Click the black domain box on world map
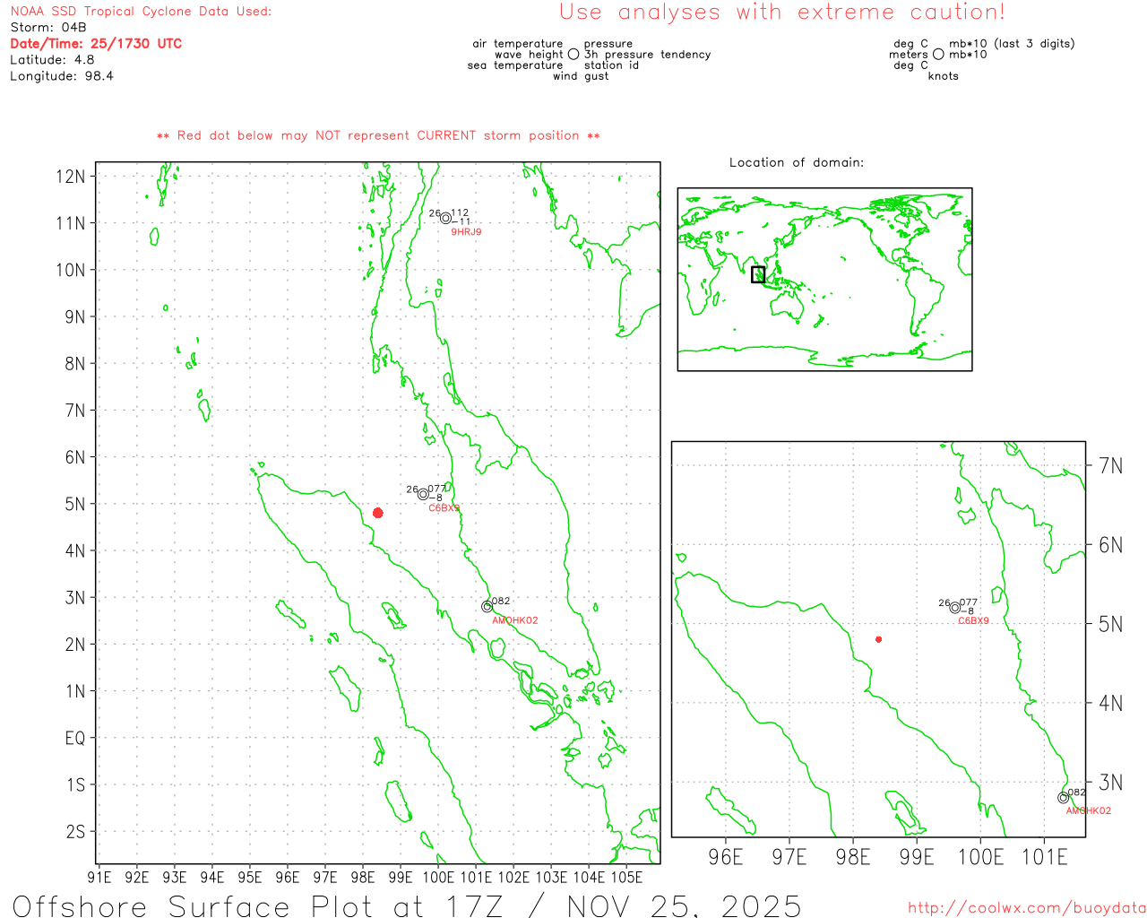Image resolution: width=1147 pixels, height=918 pixels. pyautogui.click(x=758, y=274)
